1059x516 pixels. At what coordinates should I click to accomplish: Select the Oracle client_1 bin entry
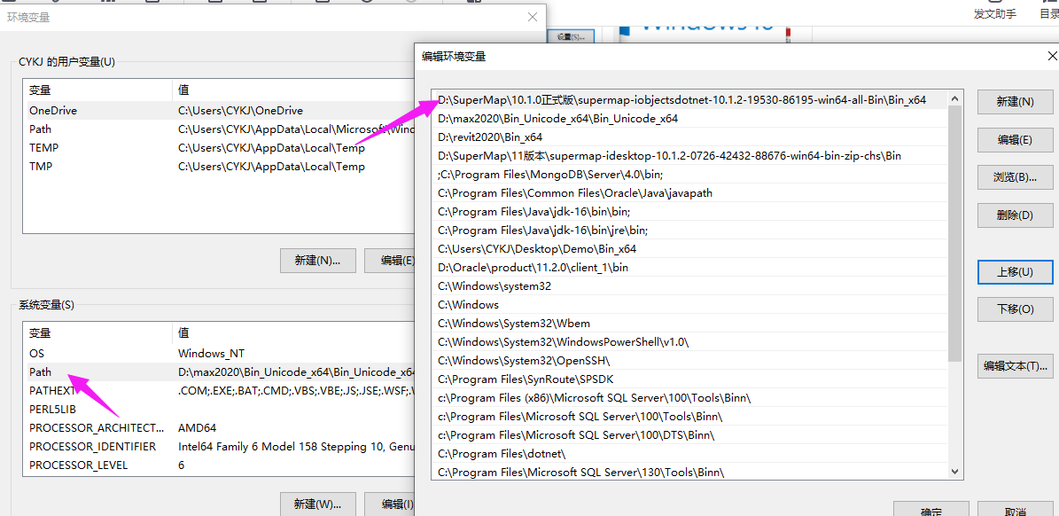coord(532,267)
